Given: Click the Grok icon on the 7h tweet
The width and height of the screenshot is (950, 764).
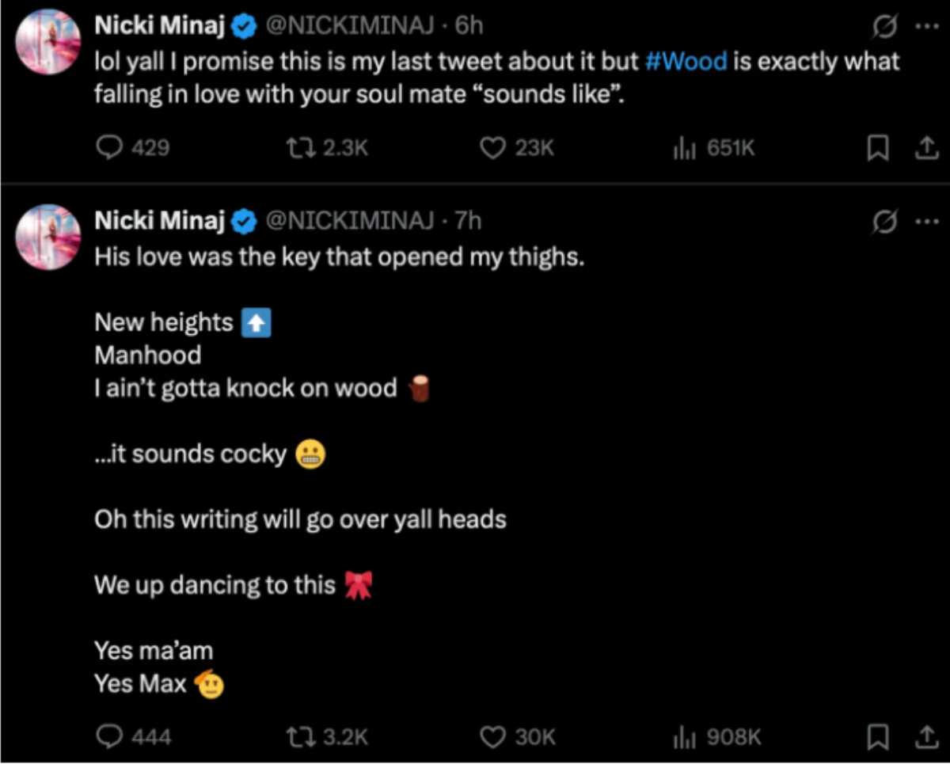Looking at the screenshot, I should tap(883, 223).
